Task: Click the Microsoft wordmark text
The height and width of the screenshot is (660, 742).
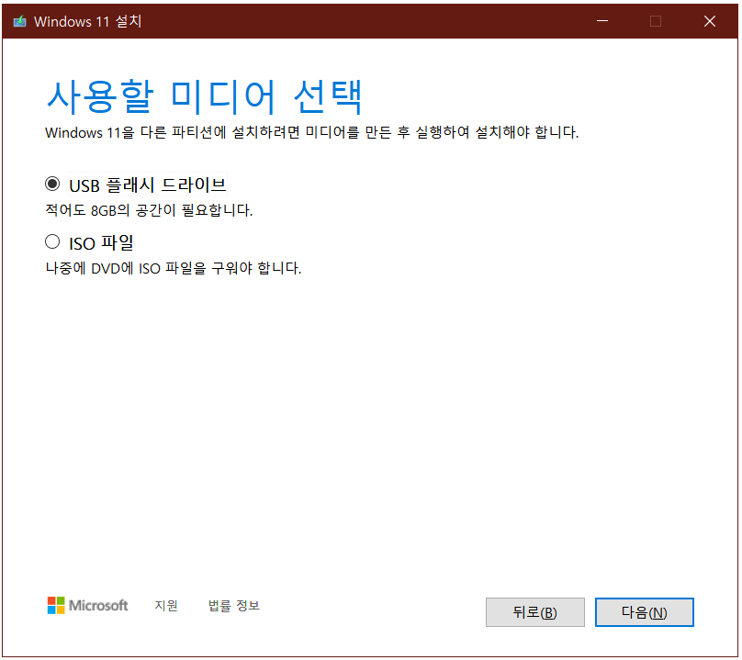Action: pos(99,605)
